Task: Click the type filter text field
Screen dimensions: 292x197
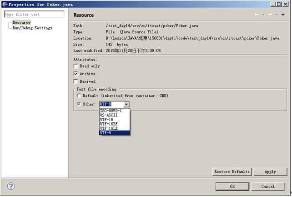Action: [x=34, y=15]
